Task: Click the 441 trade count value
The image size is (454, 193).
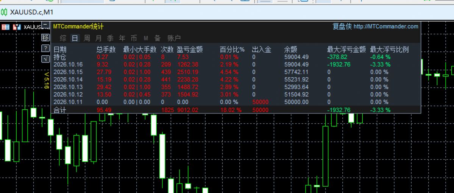Action: point(165,79)
